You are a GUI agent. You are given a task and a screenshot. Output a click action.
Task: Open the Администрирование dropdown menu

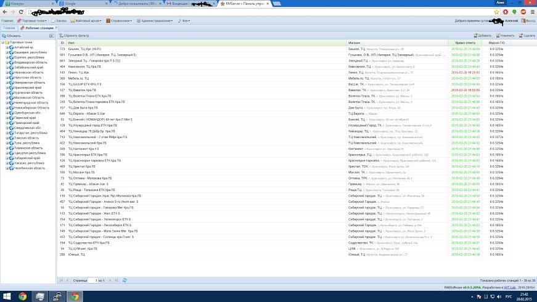(x=155, y=21)
